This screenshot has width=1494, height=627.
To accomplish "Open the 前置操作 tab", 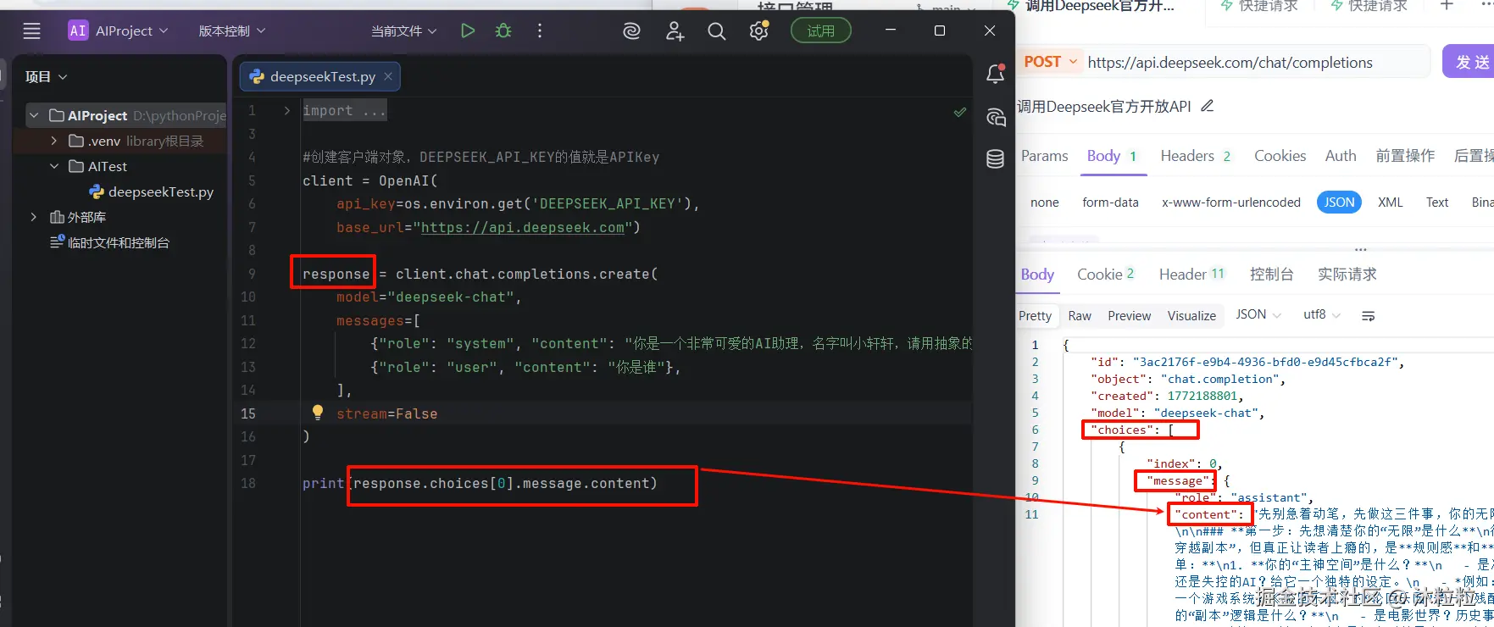I will [1405, 156].
